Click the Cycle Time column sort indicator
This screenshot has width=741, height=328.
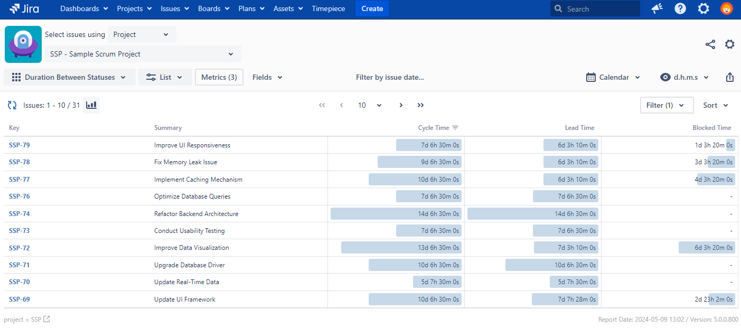coord(455,128)
